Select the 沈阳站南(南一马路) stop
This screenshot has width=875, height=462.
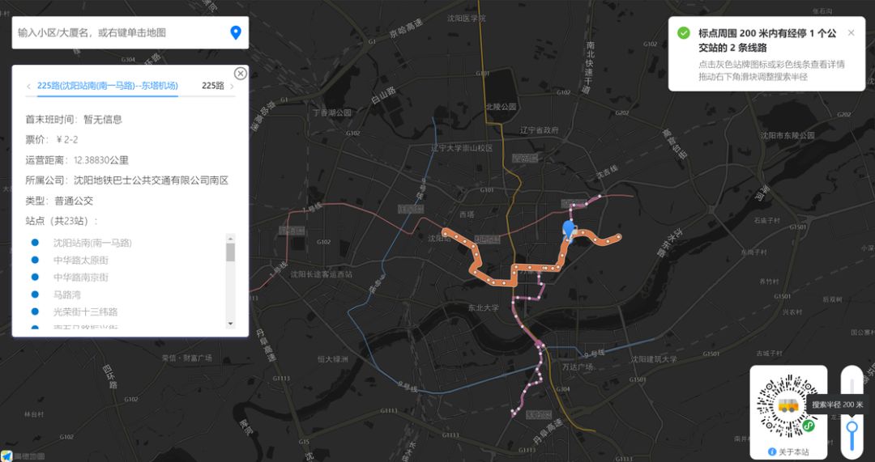[x=92, y=243]
